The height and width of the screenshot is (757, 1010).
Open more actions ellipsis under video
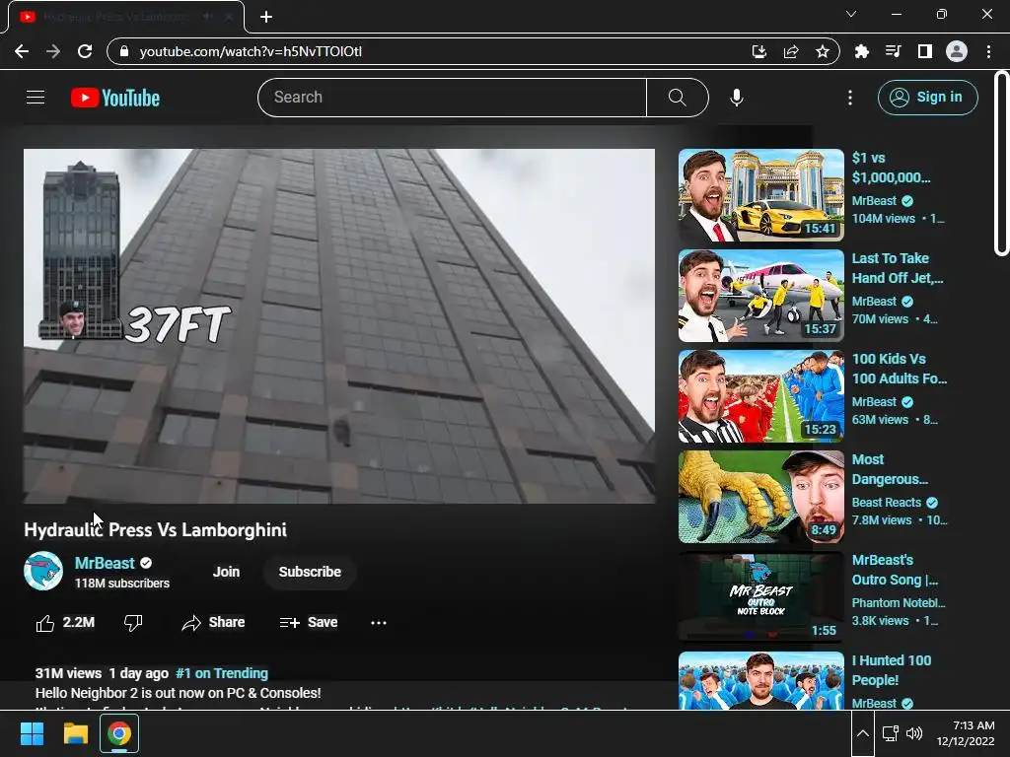379,623
